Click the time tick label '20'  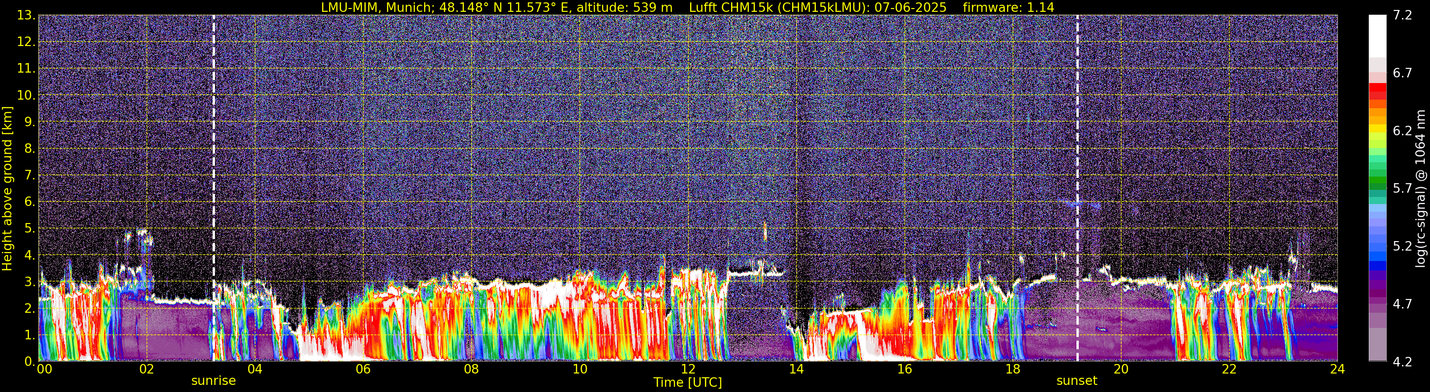[x=1121, y=369]
